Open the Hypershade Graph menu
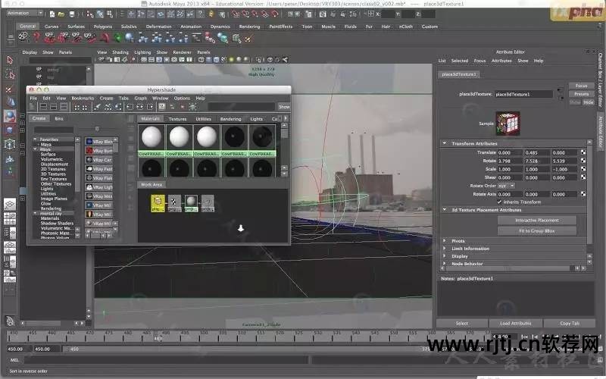The width and height of the screenshot is (606, 379). pos(141,99)
